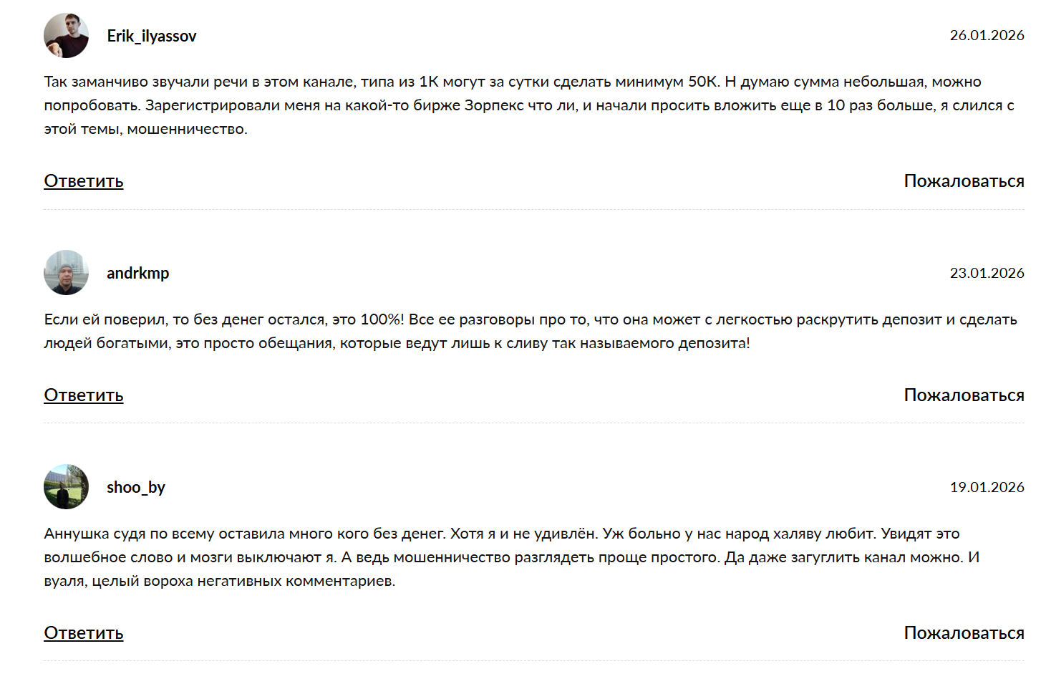Click shoo_by's comment text starting 'Аннушка судя'

512,557
